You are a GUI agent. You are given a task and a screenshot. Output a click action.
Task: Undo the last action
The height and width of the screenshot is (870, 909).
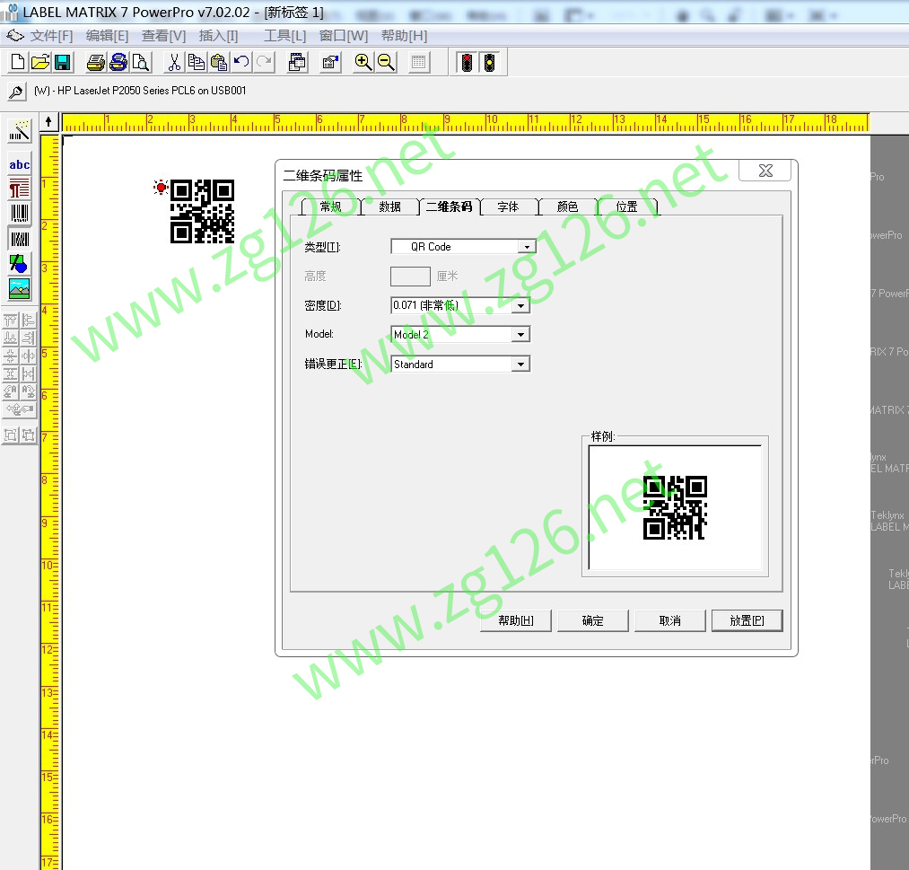241,61
